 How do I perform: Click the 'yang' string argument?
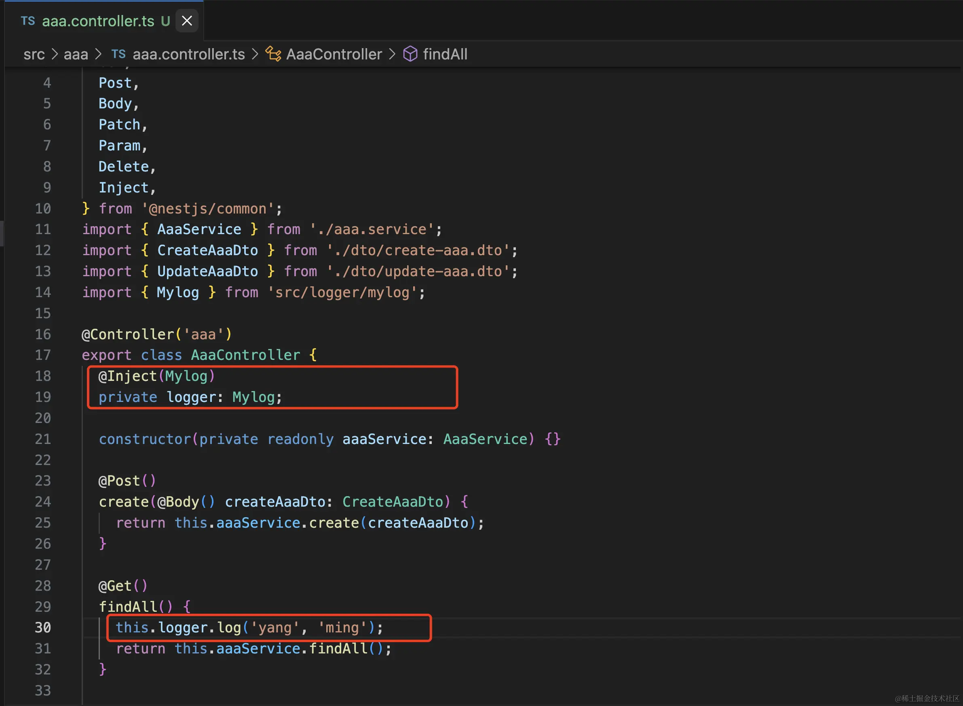click(x=275, y=628)
